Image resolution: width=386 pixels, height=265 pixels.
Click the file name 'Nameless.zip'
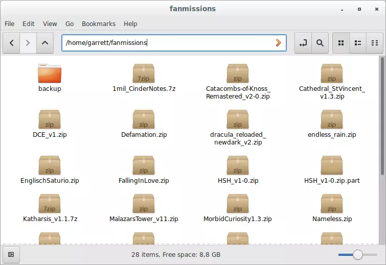332,219
